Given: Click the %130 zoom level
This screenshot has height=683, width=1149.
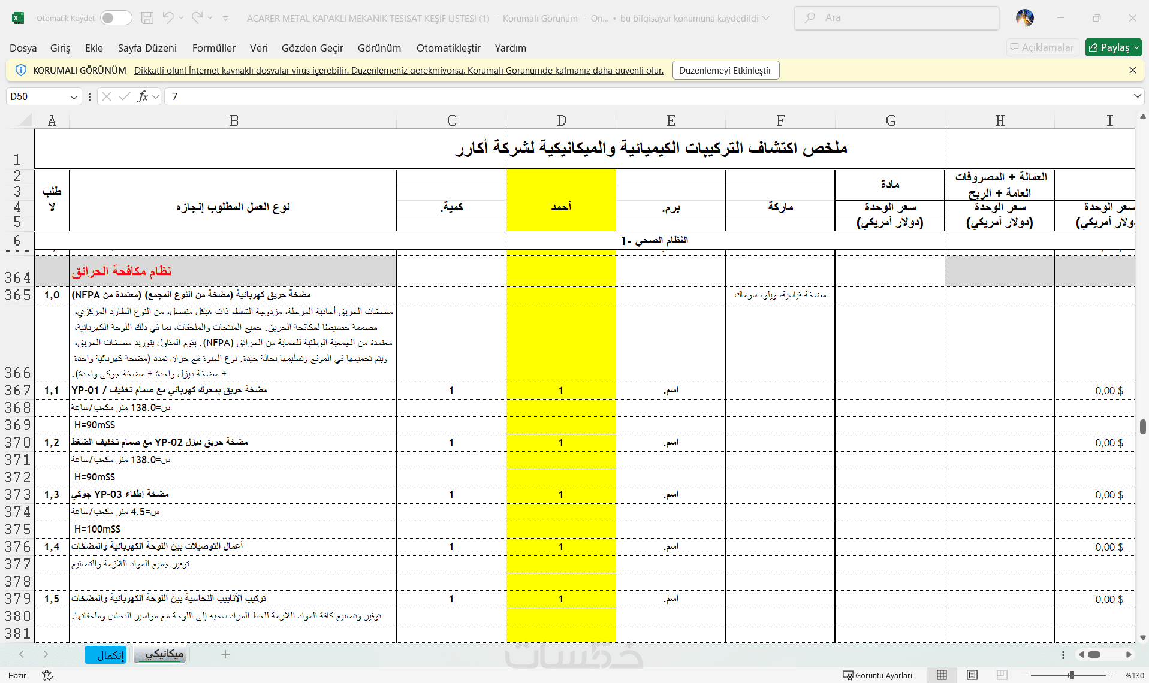Looking at the screenshot, I should click(1134, 675).
